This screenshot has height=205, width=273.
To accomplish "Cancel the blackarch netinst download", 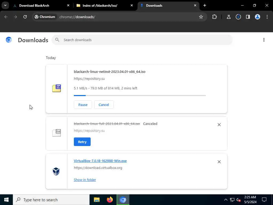I will tap(104, 105).
